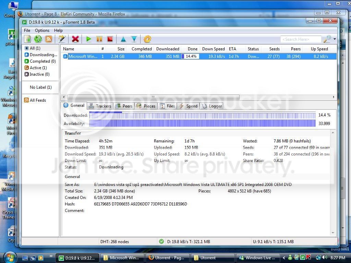
Task: Click the DHT: 268 nodes status text
Action: coord(114,241)
